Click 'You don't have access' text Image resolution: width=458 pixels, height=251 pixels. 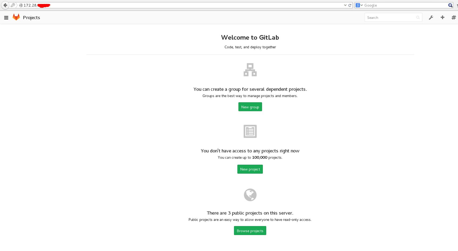(x=250, y=151)
